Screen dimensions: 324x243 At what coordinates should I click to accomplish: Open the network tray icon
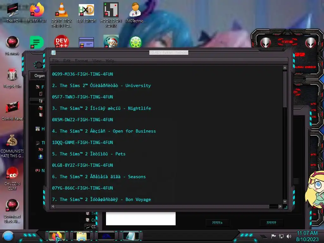point(281,236)
